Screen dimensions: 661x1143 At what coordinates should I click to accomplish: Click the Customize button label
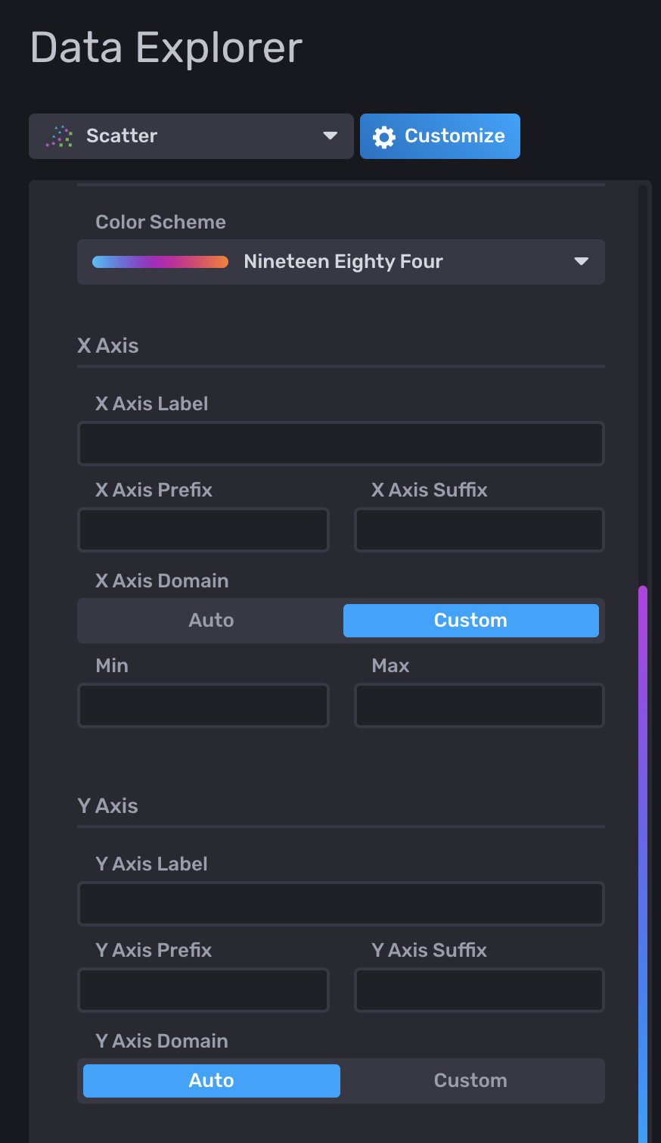pyautogui.click(x=455, y=136)
